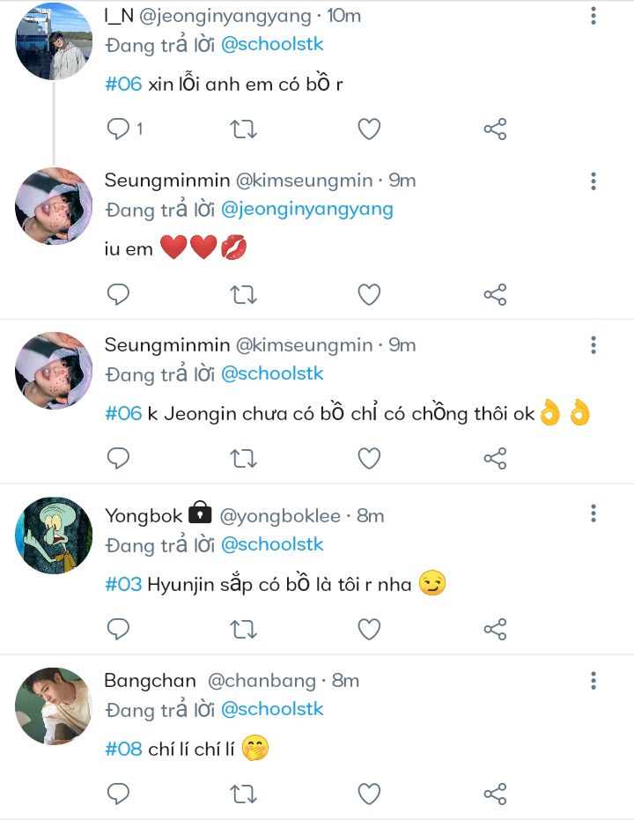Open @jeonginyangyang mention in Seungminmin's reply
634x820 pixels.
pyautogui.click(x=306, y=209)
